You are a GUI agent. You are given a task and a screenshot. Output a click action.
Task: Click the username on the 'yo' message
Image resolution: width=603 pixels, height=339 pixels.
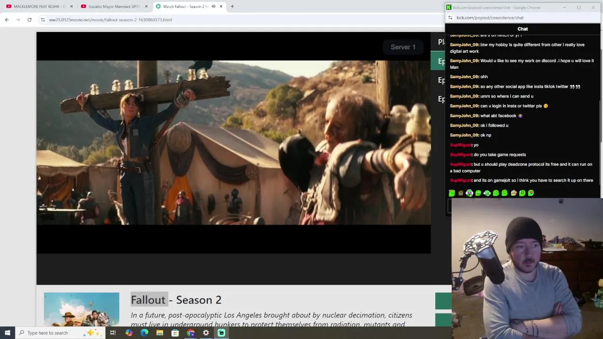coord(461,145)
